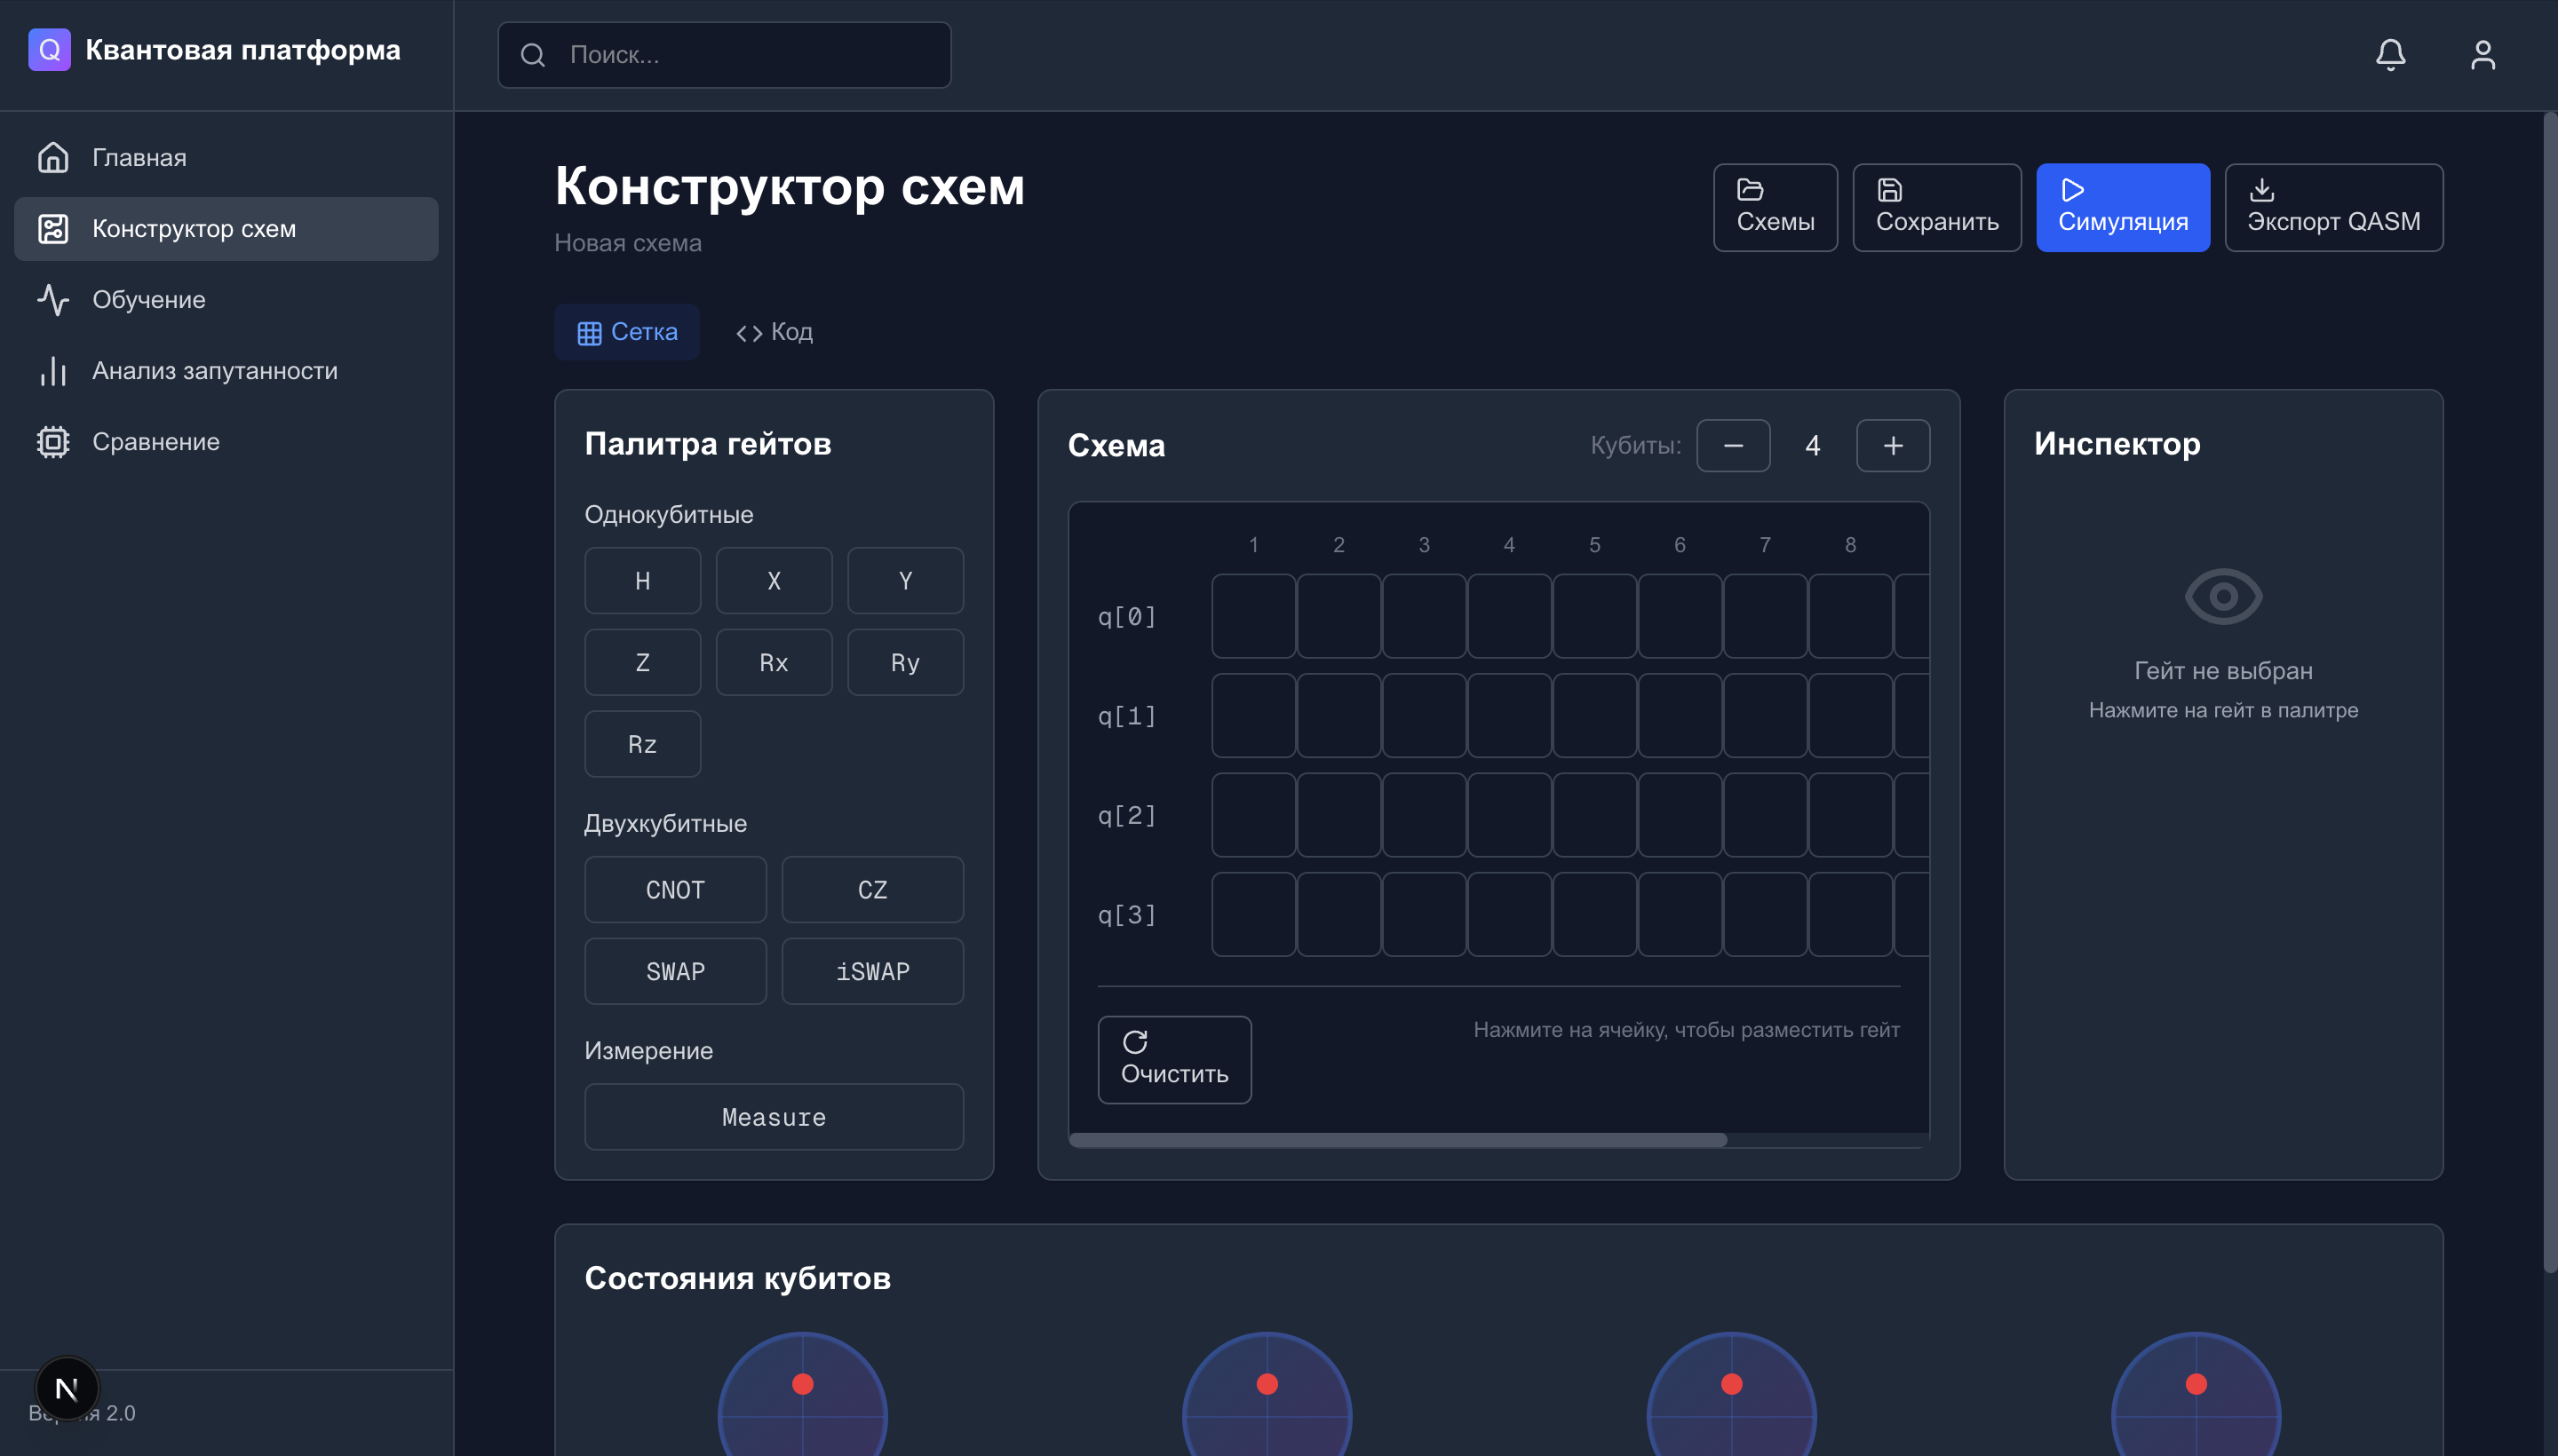Click Очистить to clear circuit
2558x1456 pixels.
pos(1174,1059)
